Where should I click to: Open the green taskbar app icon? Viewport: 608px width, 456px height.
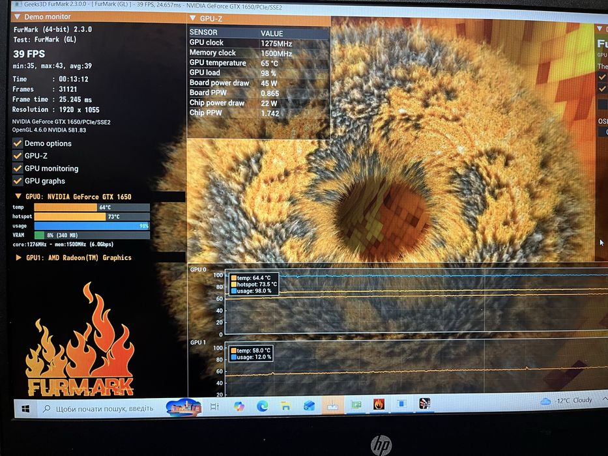click(x=356, y=405)
